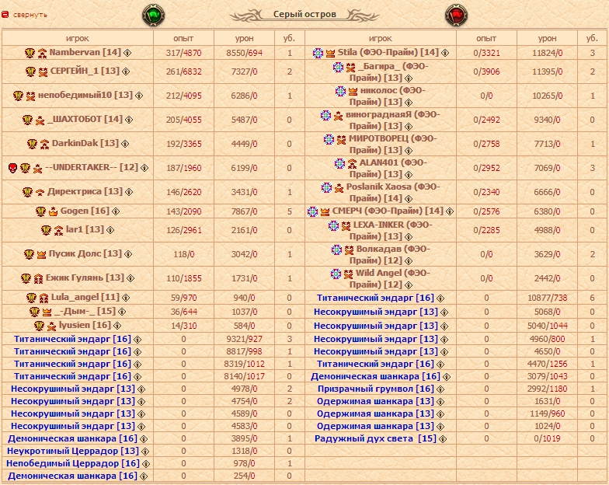This screenshot has width=609, height=485.
Task: Click damage value 4470/1256
Action: pos(547,364)
